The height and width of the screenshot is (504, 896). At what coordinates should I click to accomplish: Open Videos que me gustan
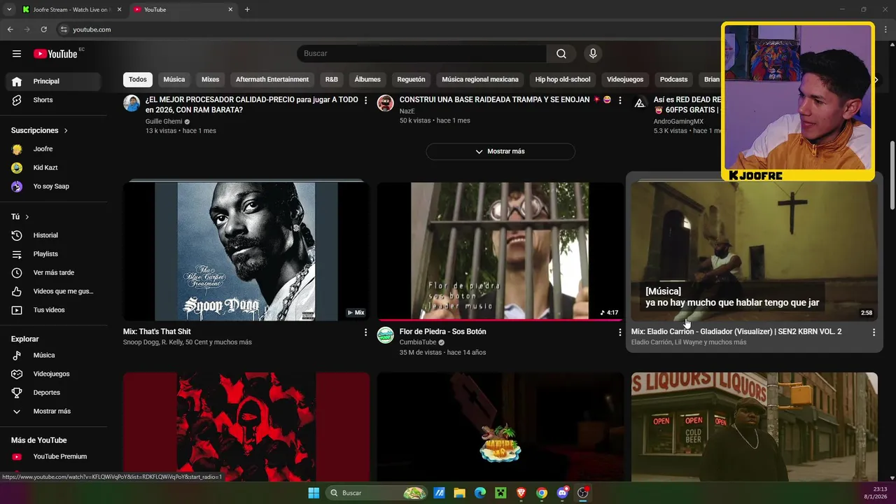pos(54,291)
